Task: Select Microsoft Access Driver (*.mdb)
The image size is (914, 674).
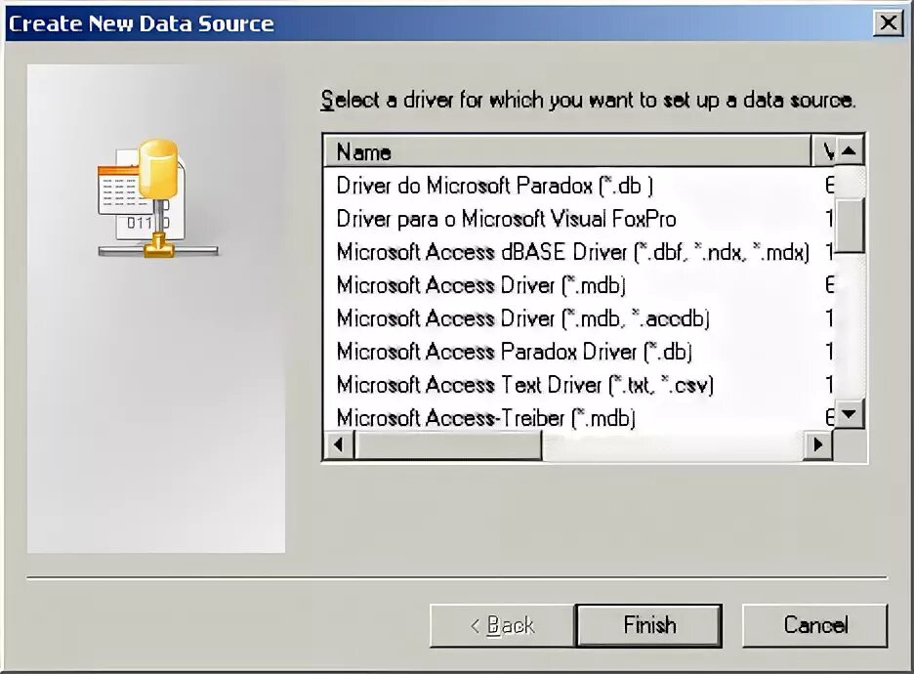Action: (x=579, y=285)
